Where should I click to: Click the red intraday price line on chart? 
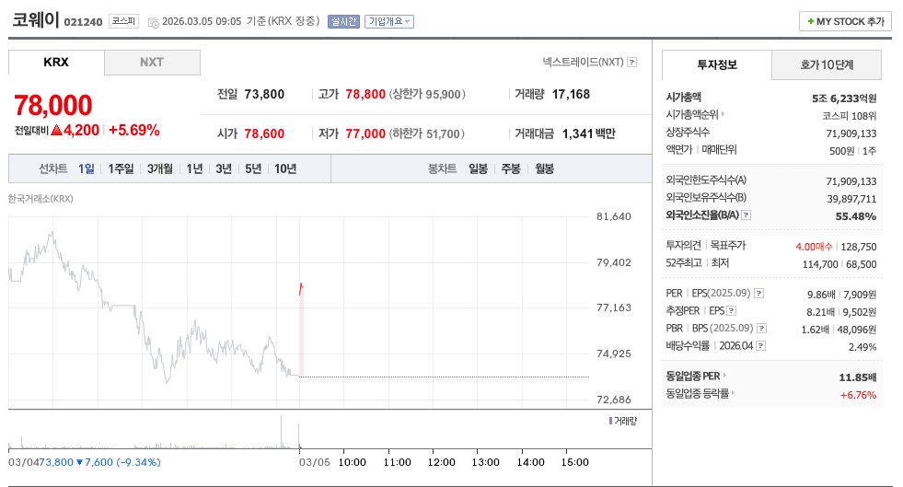pyautogui.click(x=301, y=288)
